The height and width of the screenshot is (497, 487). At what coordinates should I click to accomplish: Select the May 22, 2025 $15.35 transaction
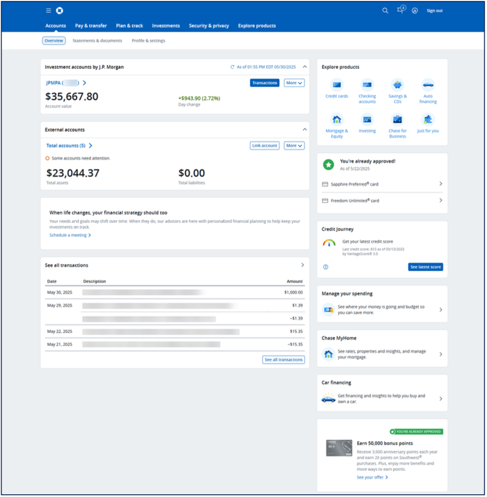click(175, 332)
